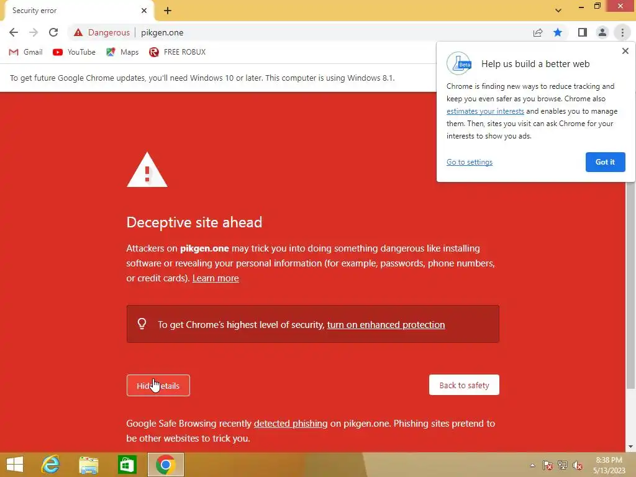Open a new tab
The height and width of the screenshot is (477, 636).
point(168,11)
